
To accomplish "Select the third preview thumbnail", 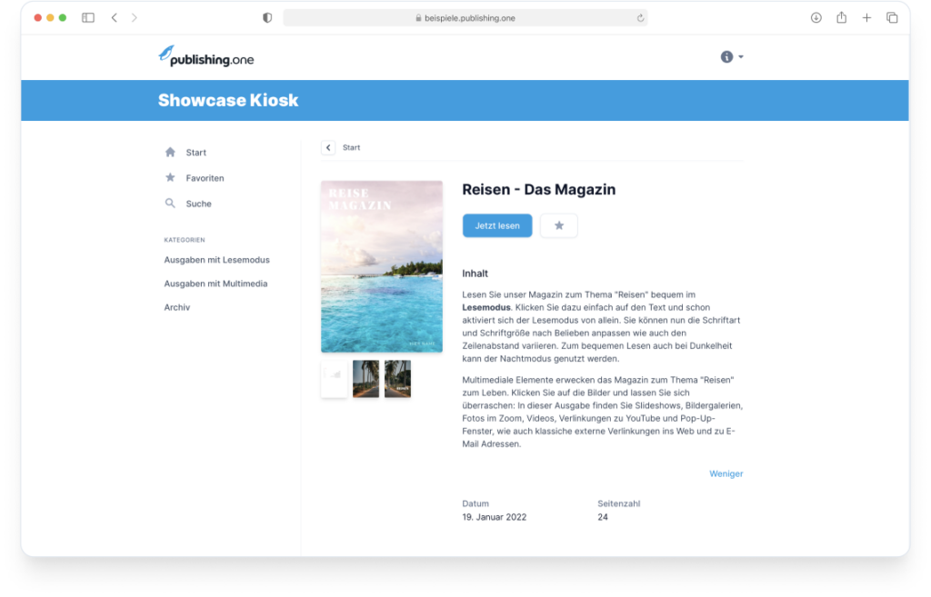I will pyautogui.click(x=397, y=379).
